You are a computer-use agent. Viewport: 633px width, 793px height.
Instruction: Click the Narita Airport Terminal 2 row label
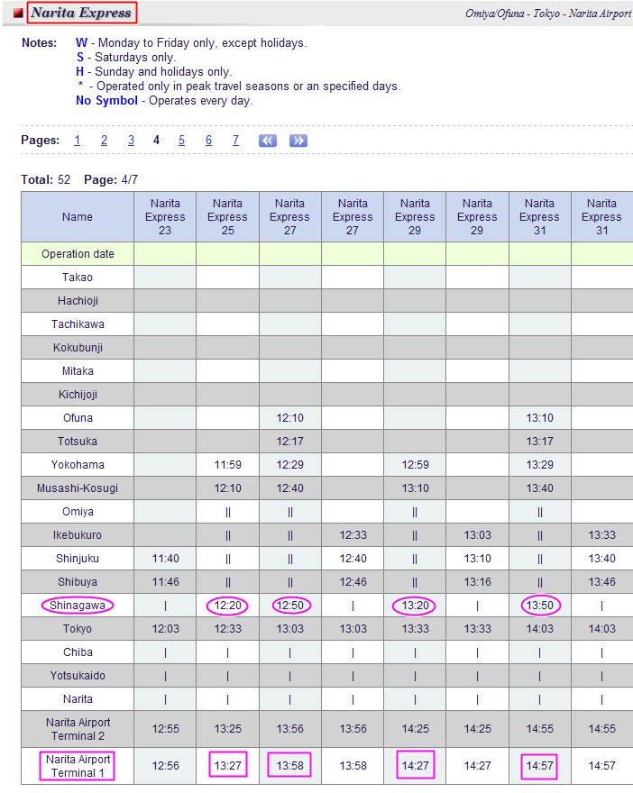point(78,729)
